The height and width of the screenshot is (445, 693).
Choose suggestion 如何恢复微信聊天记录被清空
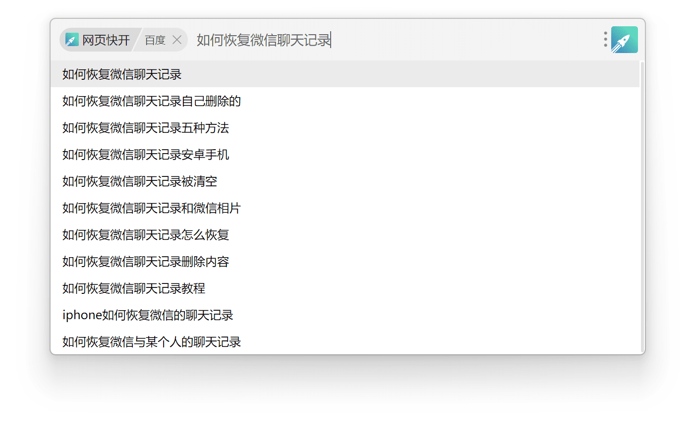[345, 181]
